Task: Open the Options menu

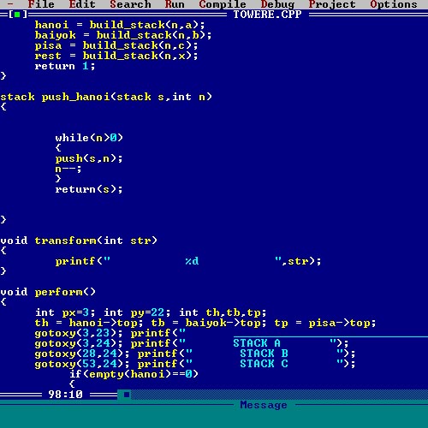Action: click(394, 4)
